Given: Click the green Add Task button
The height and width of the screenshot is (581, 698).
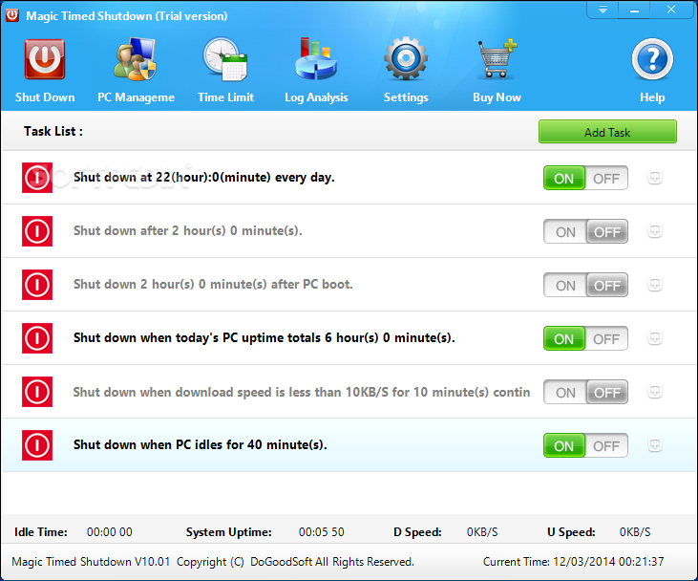Looking at the screenshot, I should click(607, 132).
